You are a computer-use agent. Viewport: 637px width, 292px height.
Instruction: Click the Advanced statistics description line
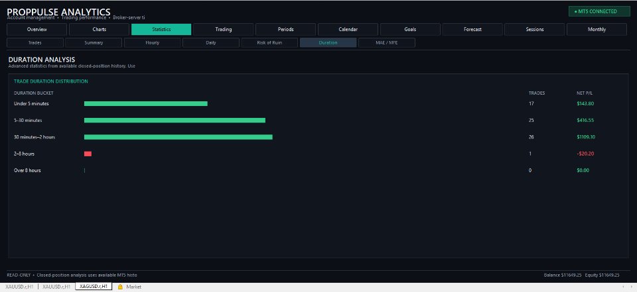[x=72, y=66]
